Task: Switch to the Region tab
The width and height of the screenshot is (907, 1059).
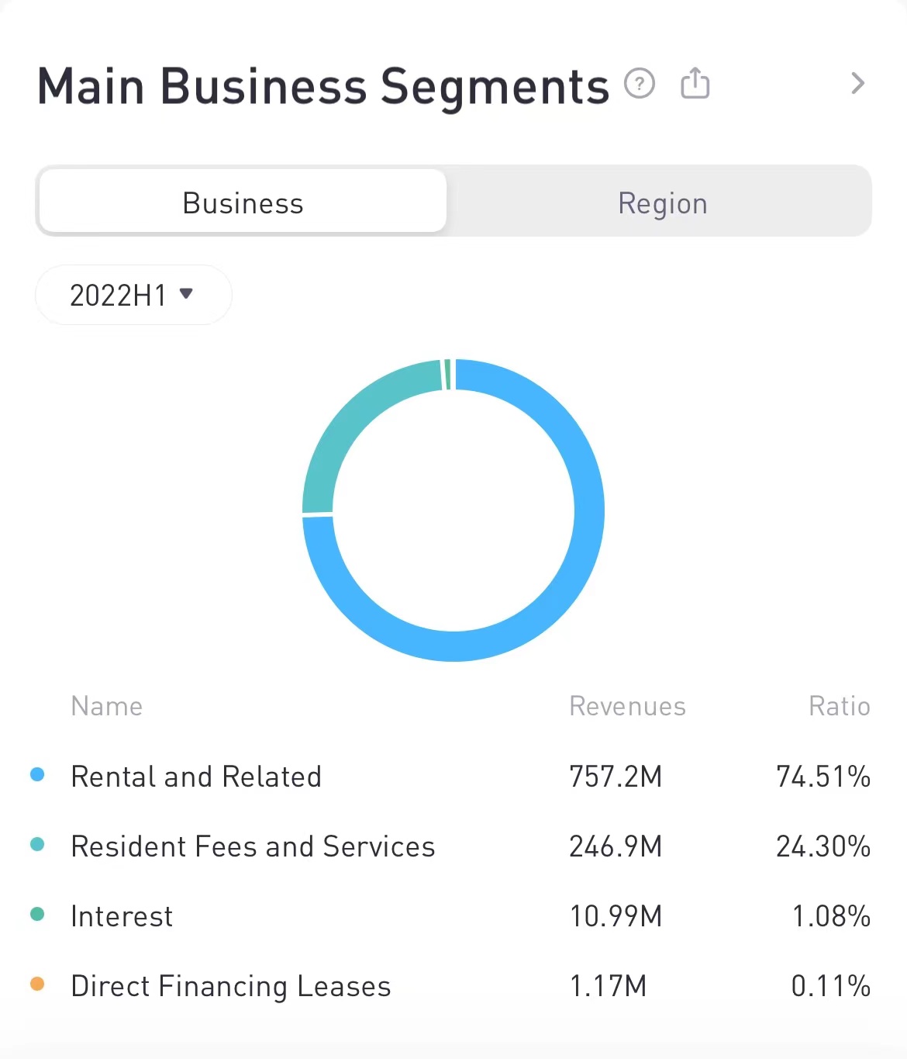Action: click(x=662, y=202)
